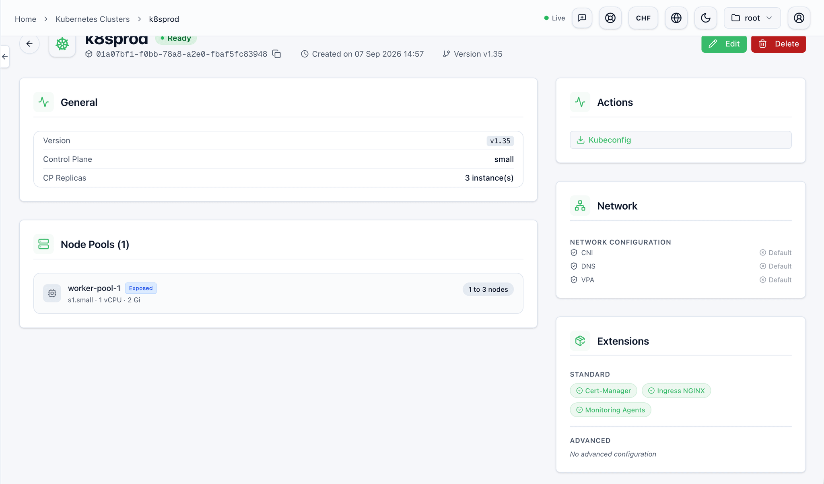Click the Created on date text

point(368,54)
